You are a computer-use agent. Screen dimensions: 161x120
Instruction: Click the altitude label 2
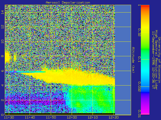click(x=3, y=100)
